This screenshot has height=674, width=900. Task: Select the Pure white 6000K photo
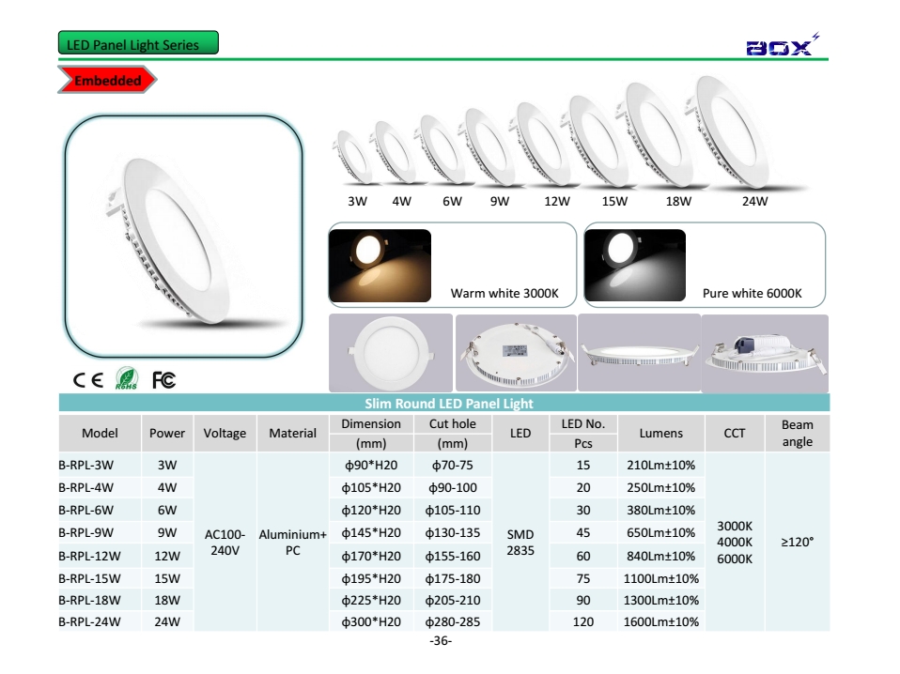pyautogui.click(x=635, y=265)
